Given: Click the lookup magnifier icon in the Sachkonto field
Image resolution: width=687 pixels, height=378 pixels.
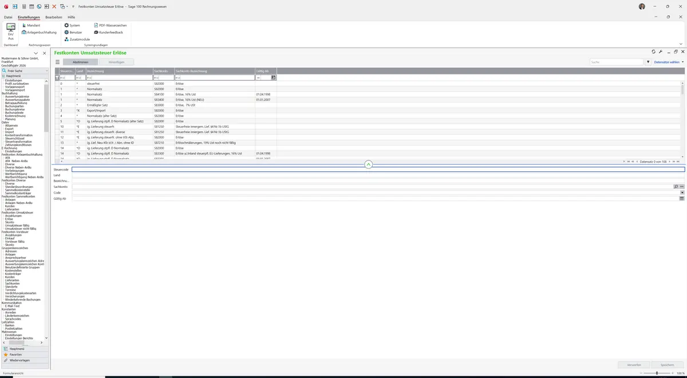Looking at the screenshot, I should coord(676,187).
